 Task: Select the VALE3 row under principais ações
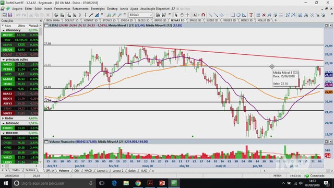point(19,64)
